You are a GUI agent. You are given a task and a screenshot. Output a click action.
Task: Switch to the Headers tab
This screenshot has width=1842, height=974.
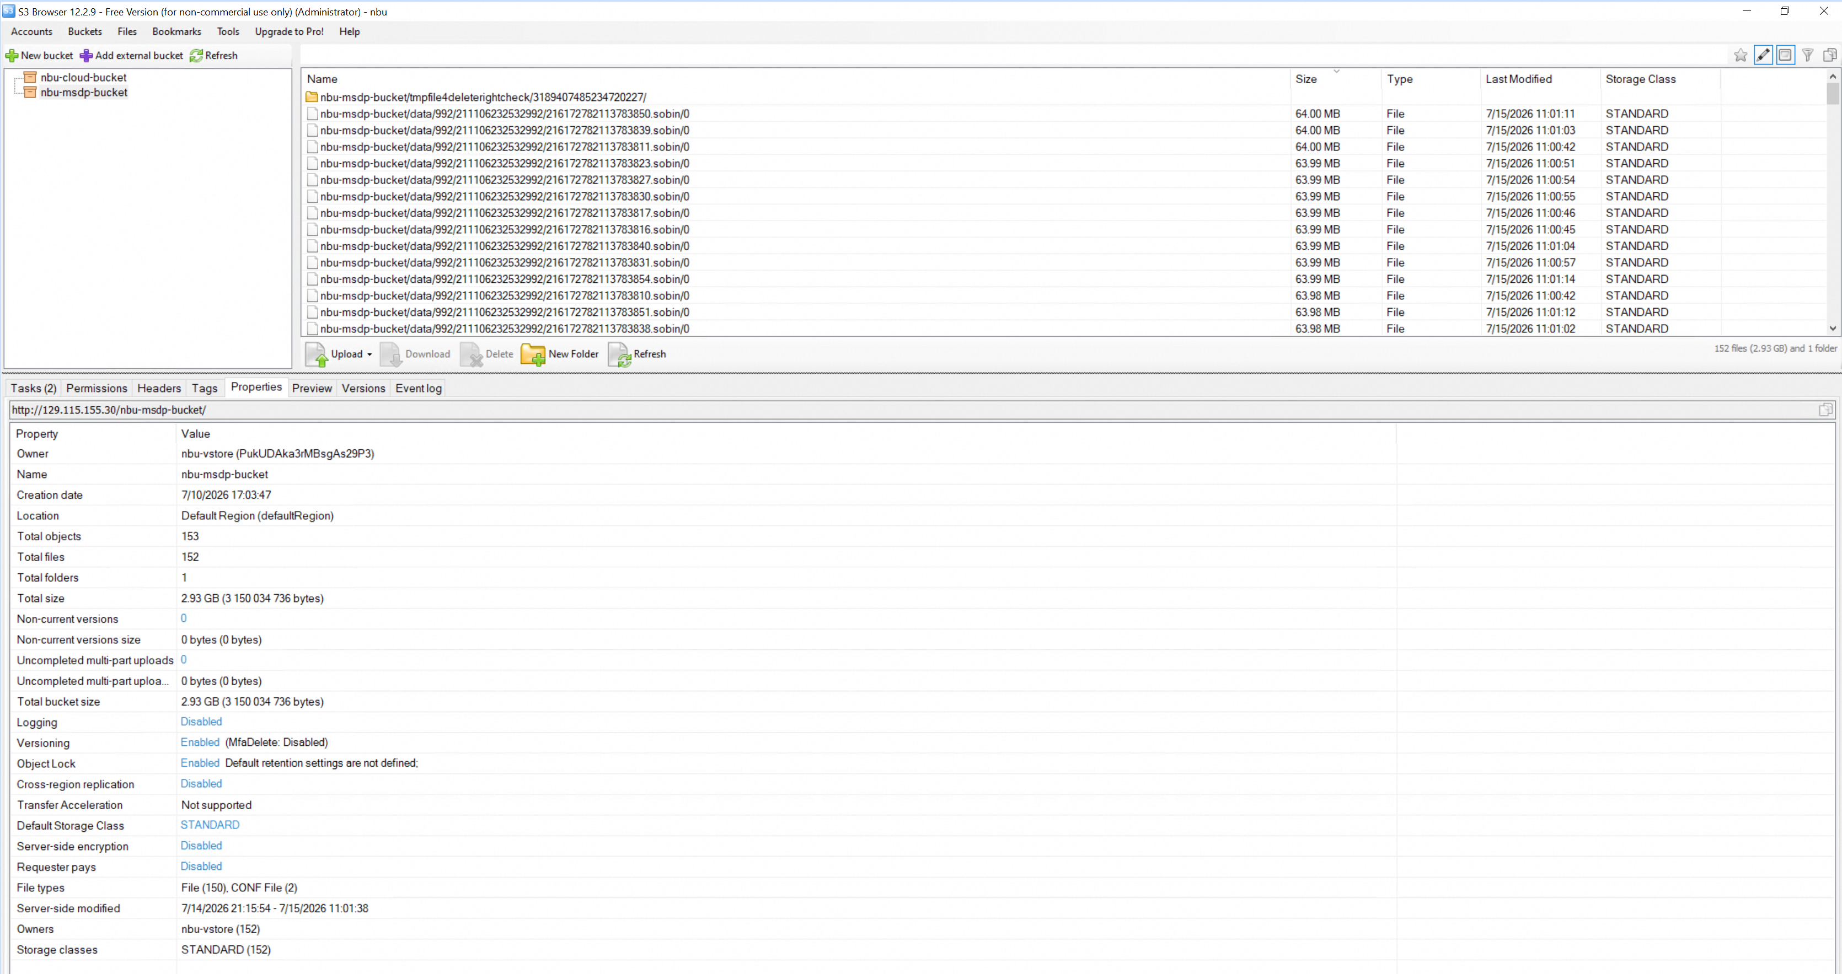159,388
